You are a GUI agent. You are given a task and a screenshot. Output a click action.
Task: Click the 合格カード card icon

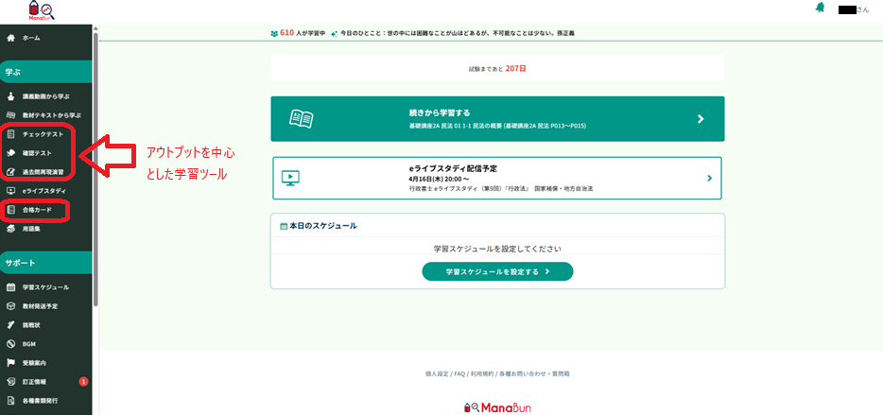point(10,210)
